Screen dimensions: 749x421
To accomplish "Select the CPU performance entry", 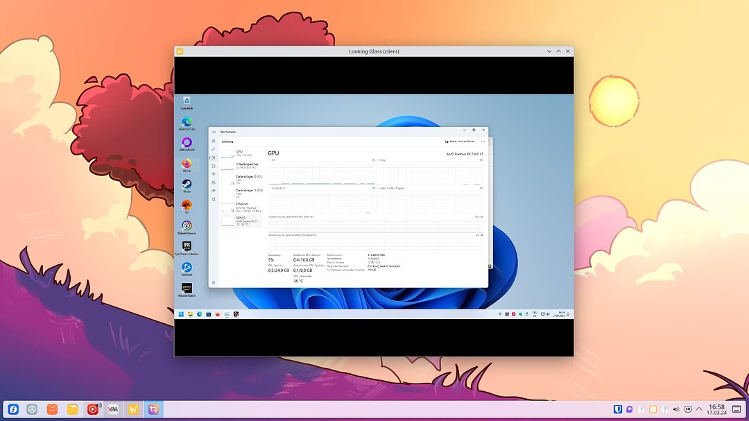I will tap(241, 153).
